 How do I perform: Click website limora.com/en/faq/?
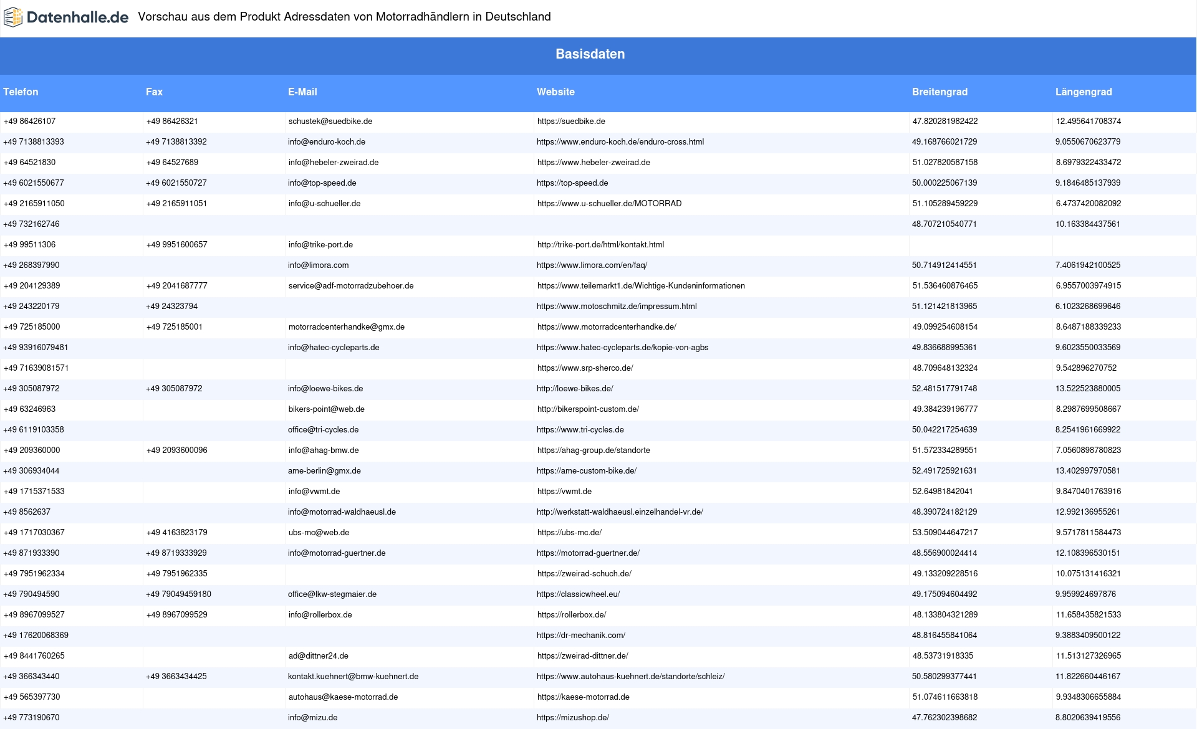coord(592,265)
